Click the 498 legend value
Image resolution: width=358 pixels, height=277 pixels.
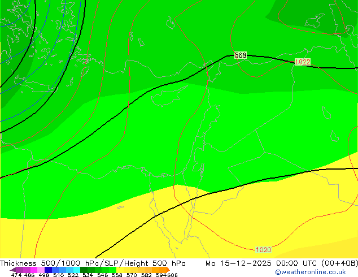(x=44, y=275)
